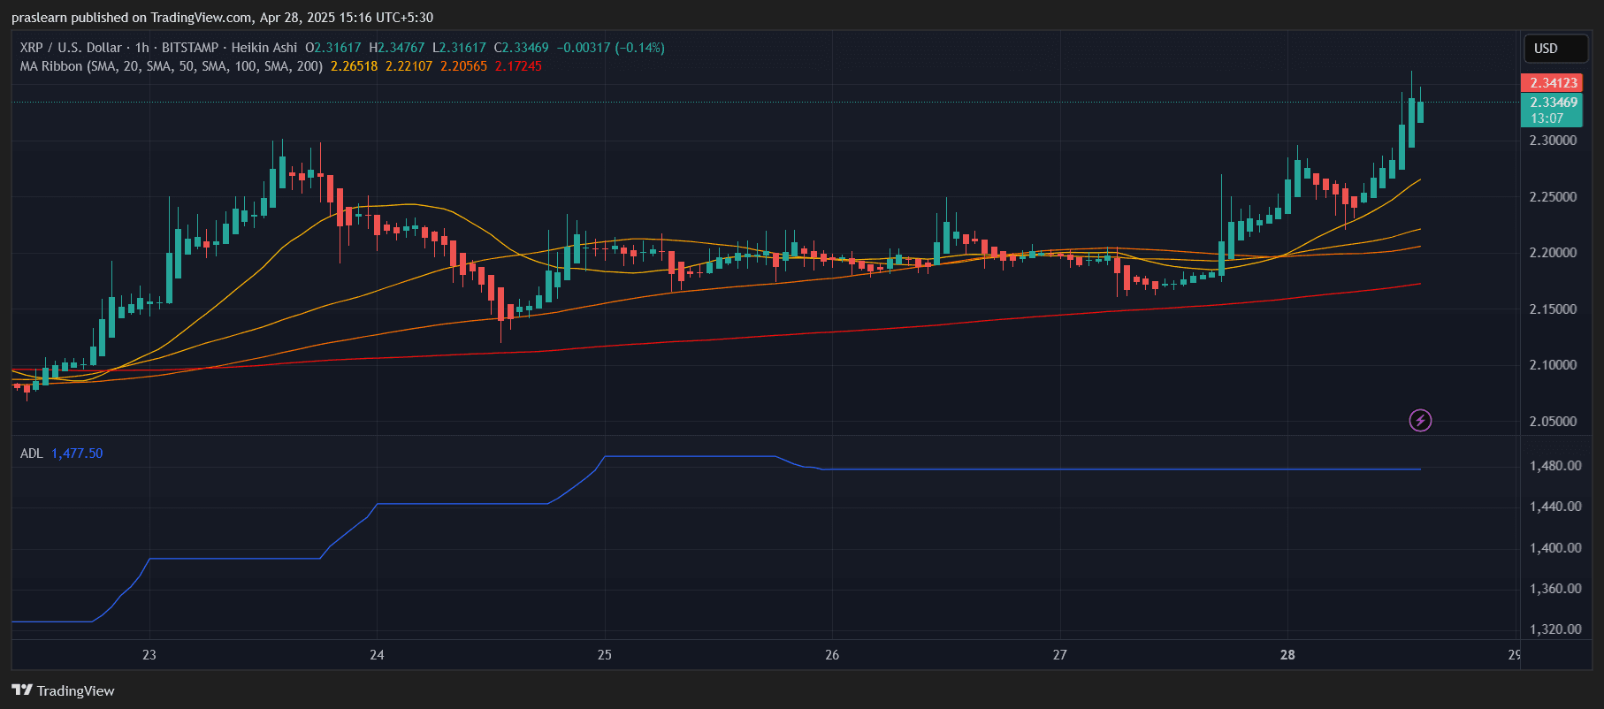Click the latest green candle at chart right
Screen dimensions: 1604x709
[1420, 111]
